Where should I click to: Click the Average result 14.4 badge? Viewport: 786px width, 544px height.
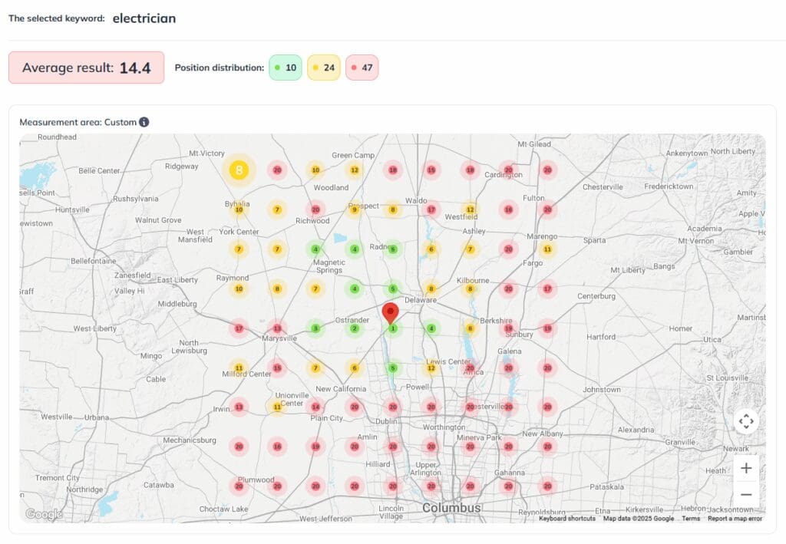(x=86, y=68)
